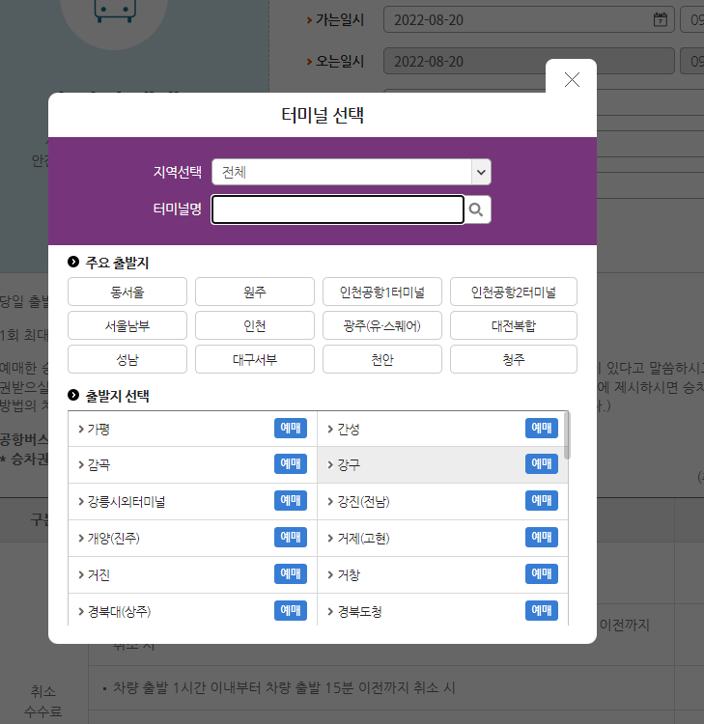The image size is (704, 724).
Task: Select 동서울 as main departure
Action: [127, 292]
